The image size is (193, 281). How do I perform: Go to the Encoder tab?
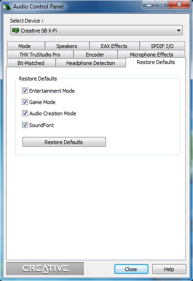[x=96, y=55]
